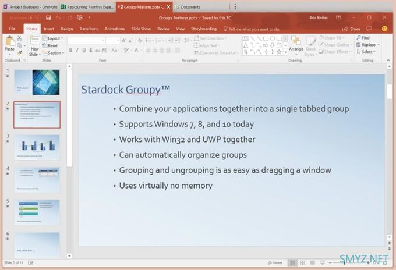Click the Undo arrow icon
Screen dimensions: 396x270
click(58, 17)
